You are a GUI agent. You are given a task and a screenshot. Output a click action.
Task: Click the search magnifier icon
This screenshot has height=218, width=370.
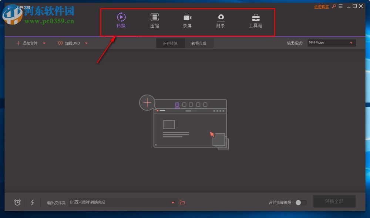tap(334, 6)
